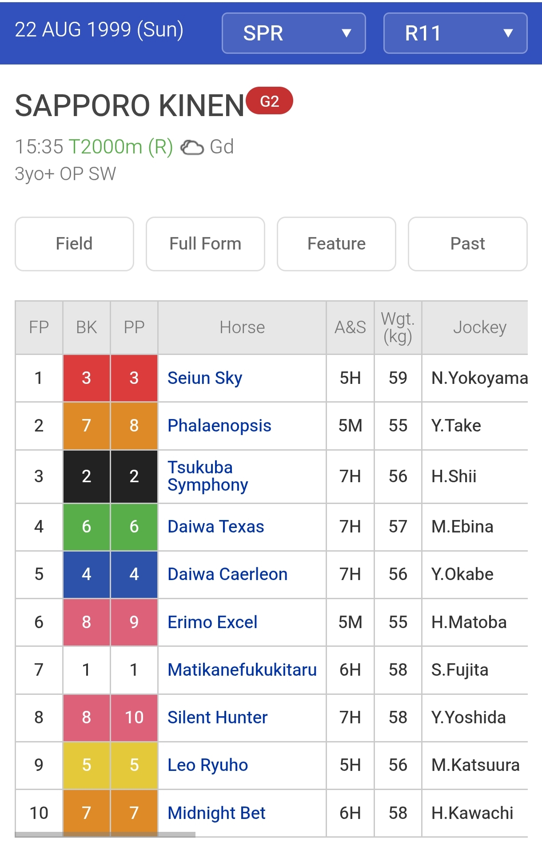Click the horizontal table scrollbar
542x843 pixels.
click(x=105, y=835)
